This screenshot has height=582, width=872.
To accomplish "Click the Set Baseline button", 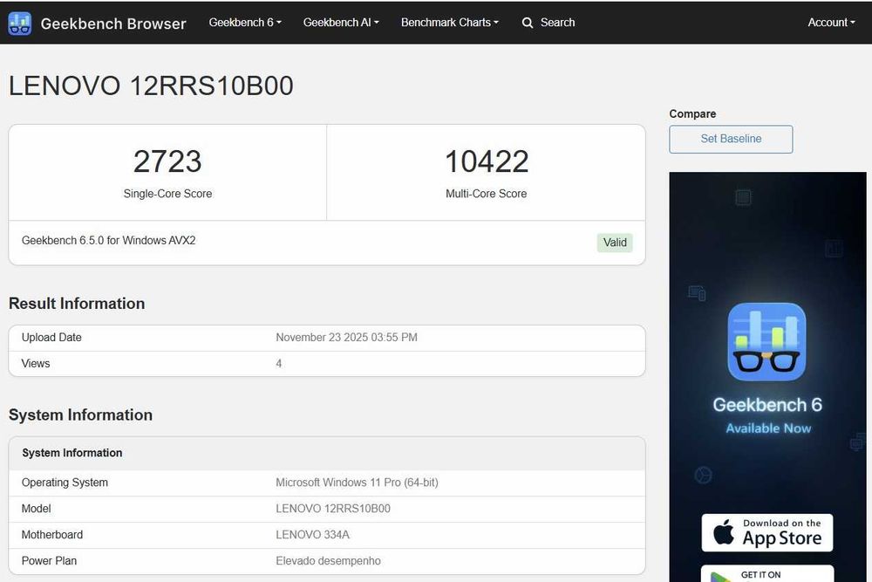I will (731, 139).
